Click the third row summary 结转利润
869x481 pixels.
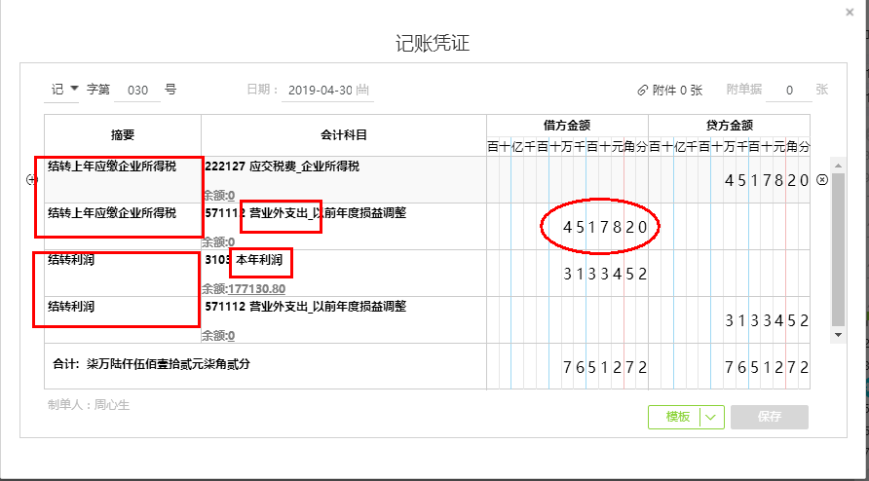pyautogui.click(x=71, y=259)
